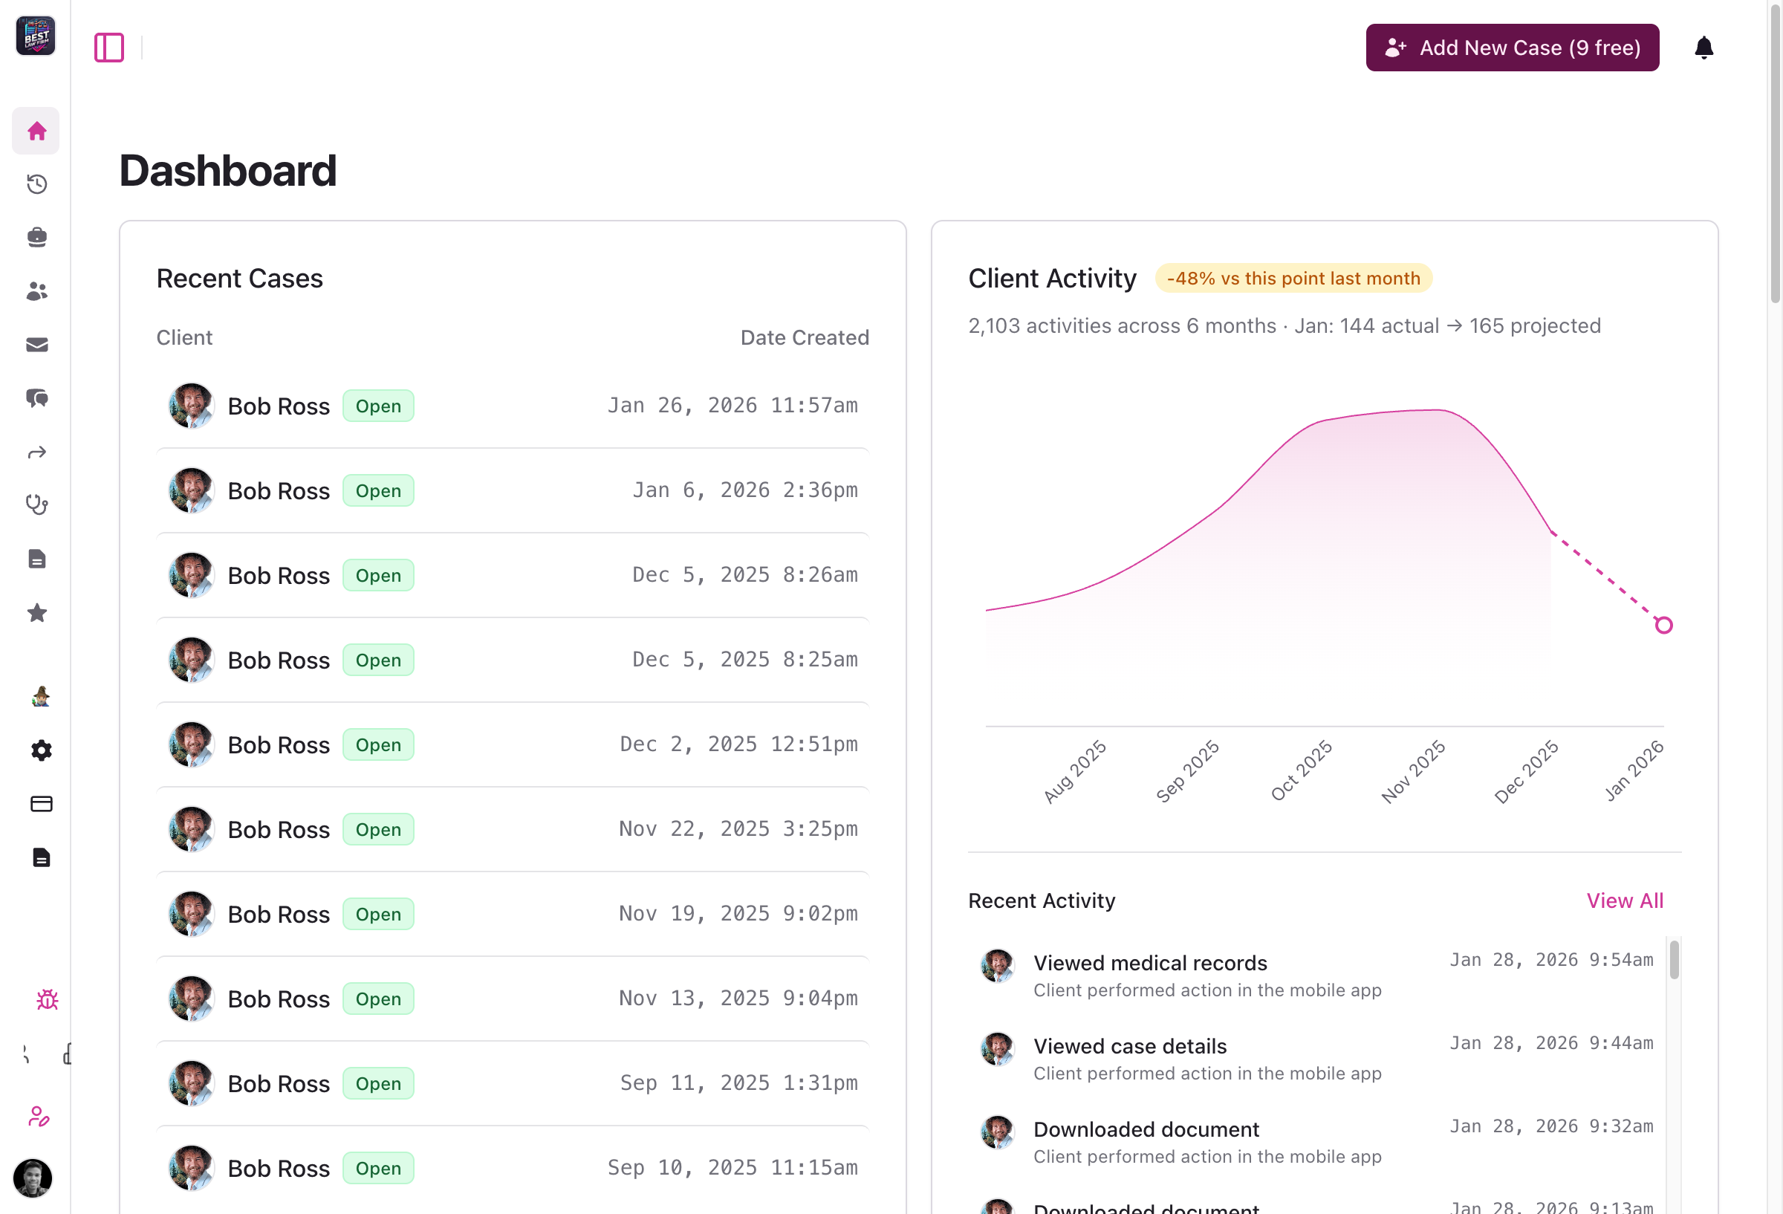This screenshot has width=1783, height=1214.
Task: Select the forward arrow icon in the sidebar
Action: [x=36, y=452]
